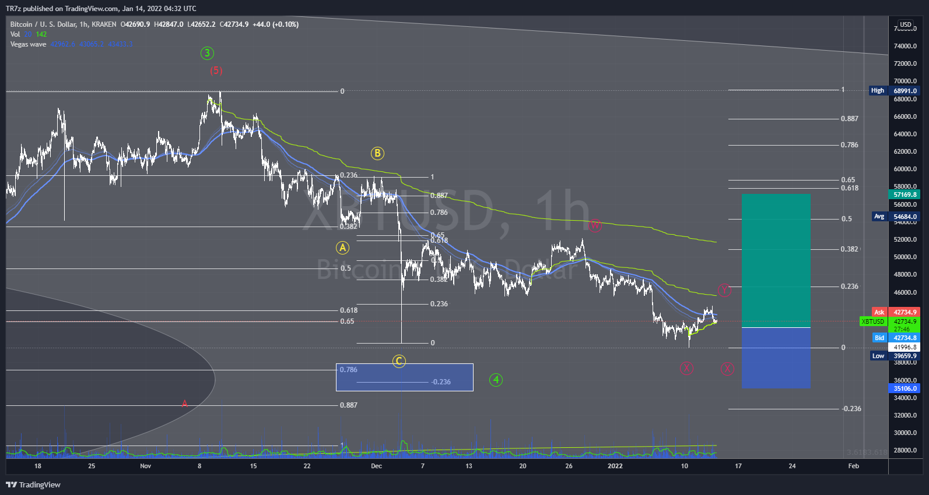Select the green long position target zone
The image size is (929, 495).
pos(776,261)
